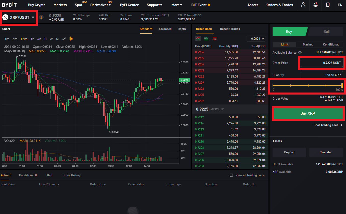The image size is (346, 214).
Task: Switch to the Sell tab
Action: (x=326, y=32)
